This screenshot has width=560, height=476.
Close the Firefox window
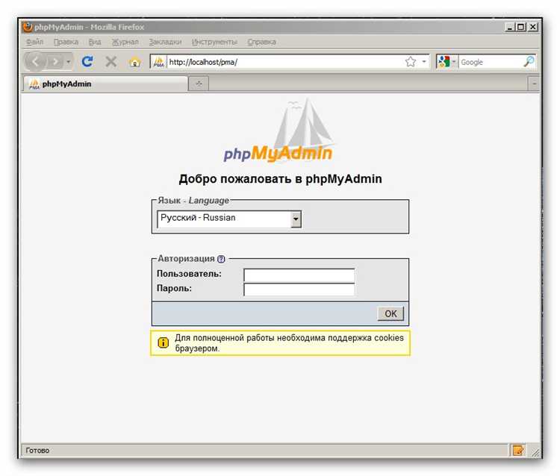coord(533,27)
